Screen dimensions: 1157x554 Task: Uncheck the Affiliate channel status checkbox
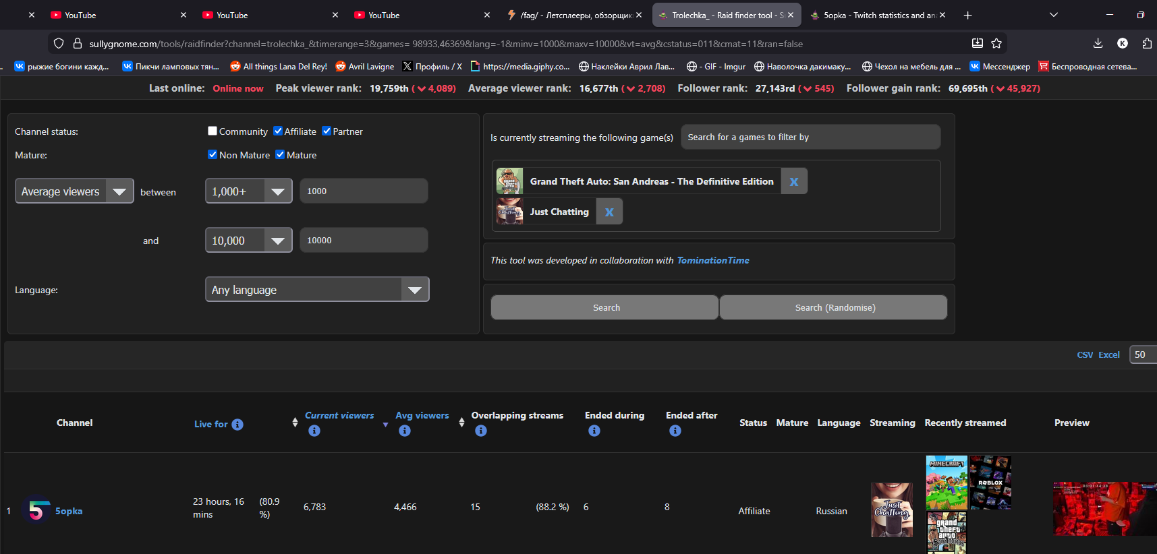point(278,131)
